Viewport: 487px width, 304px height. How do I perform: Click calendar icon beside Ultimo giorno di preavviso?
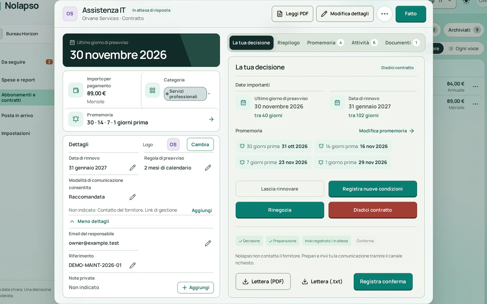point(243,103)
